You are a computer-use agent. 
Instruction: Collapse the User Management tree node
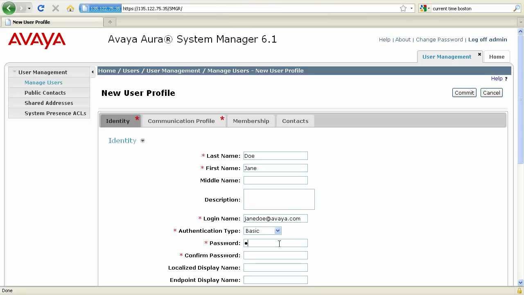[14, 72]
